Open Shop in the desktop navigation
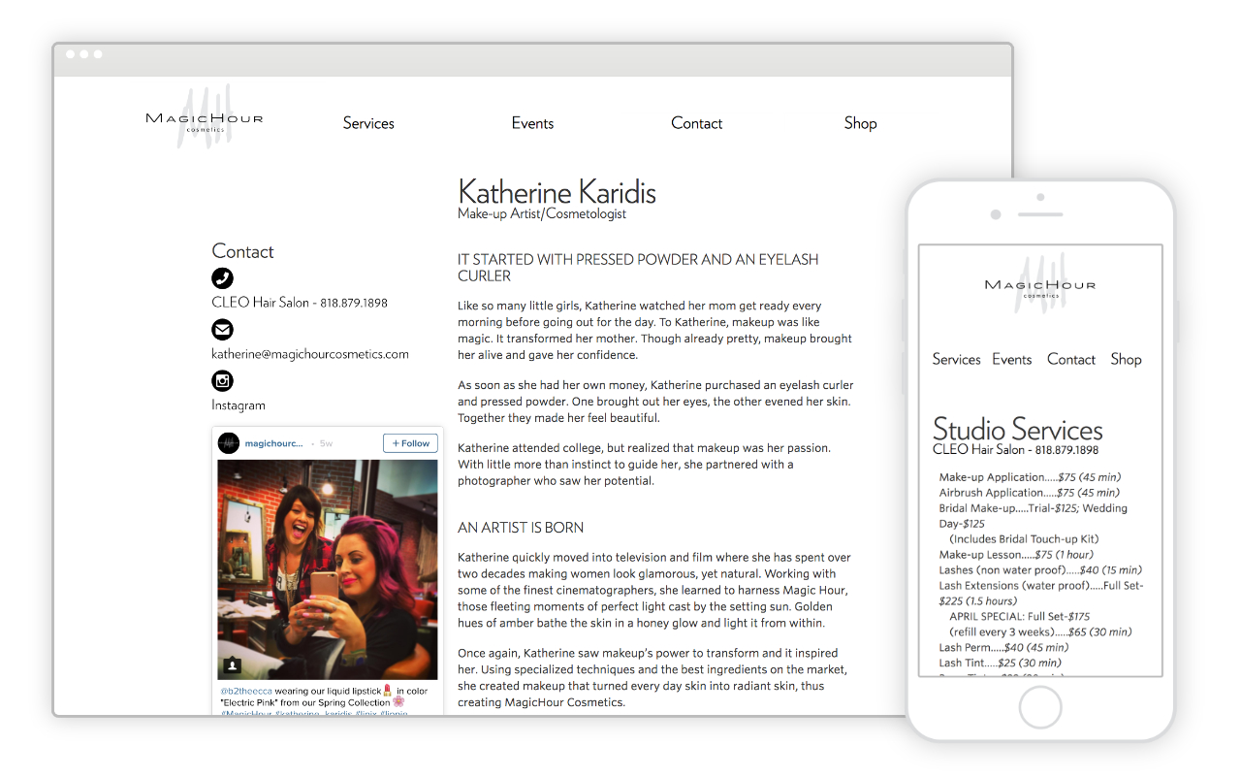 click(860, 123)
